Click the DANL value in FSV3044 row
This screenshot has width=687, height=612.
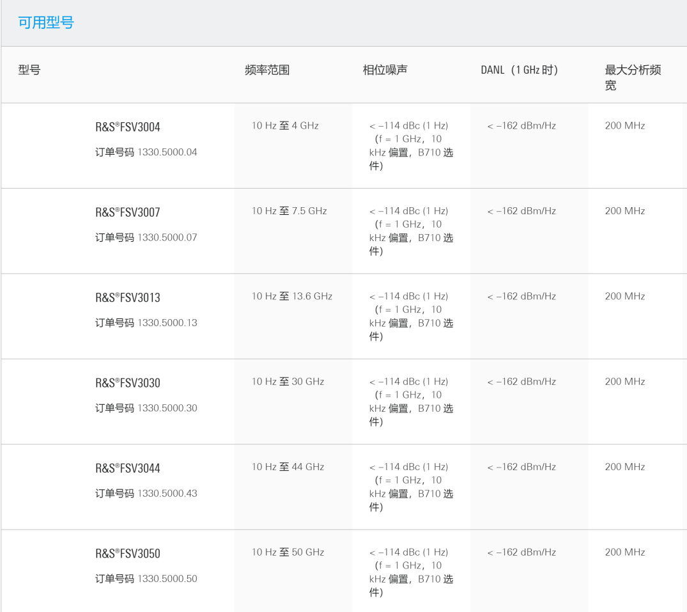[521, 467]
